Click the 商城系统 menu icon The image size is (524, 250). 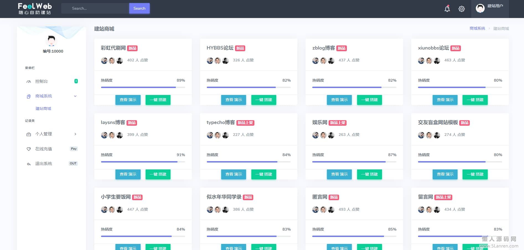point(29,96)
